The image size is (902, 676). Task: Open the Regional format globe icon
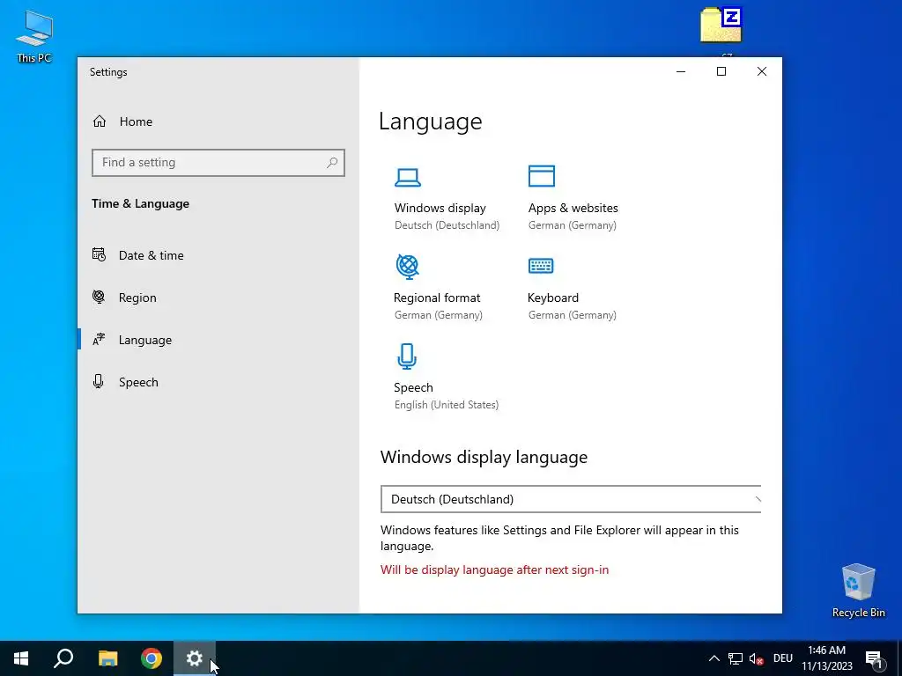coord(407,266)
